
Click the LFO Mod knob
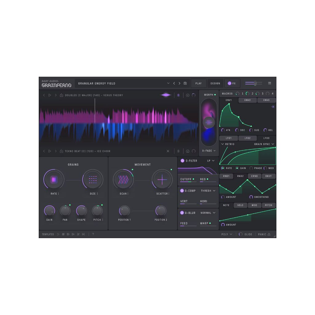(x=265, y=168)
